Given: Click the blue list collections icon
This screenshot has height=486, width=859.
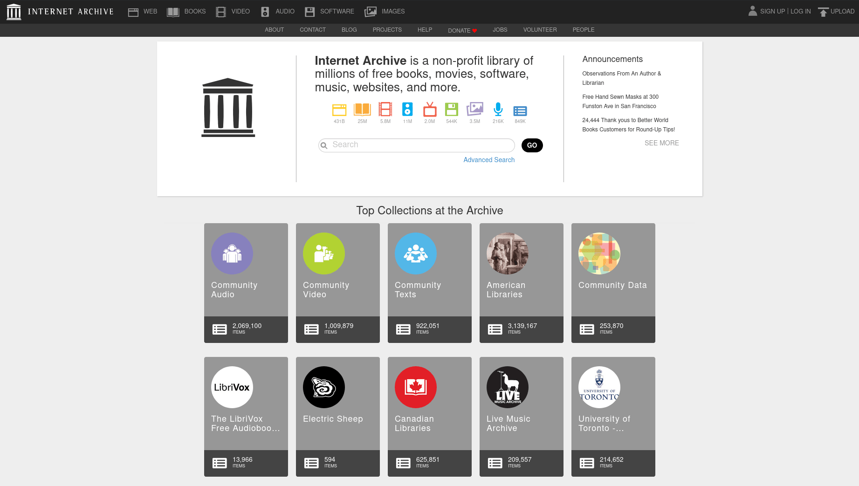Looking at the screenshot, I should [520, 111].
